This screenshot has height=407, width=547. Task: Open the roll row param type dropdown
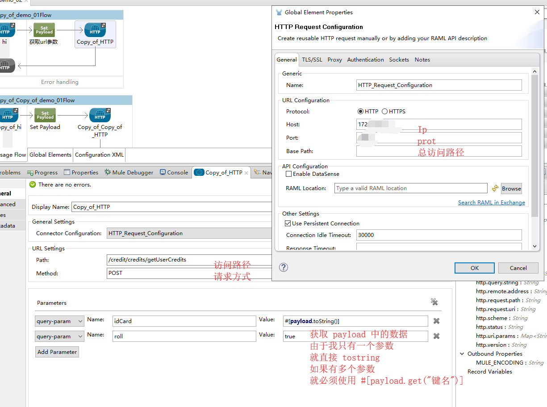click(x=59, y=336)
